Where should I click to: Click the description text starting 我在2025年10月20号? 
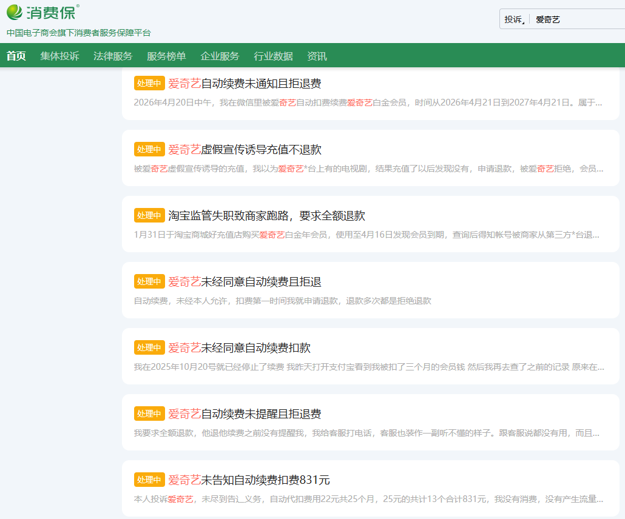369,367
